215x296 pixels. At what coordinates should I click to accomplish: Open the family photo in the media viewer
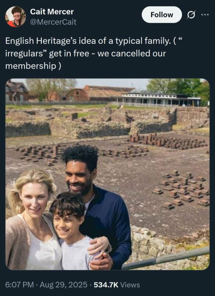107,174
